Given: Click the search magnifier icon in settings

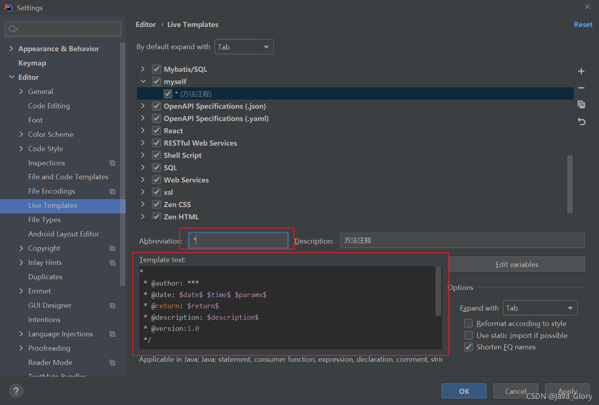Looking at the screenshot, I should tap(13, 29).
